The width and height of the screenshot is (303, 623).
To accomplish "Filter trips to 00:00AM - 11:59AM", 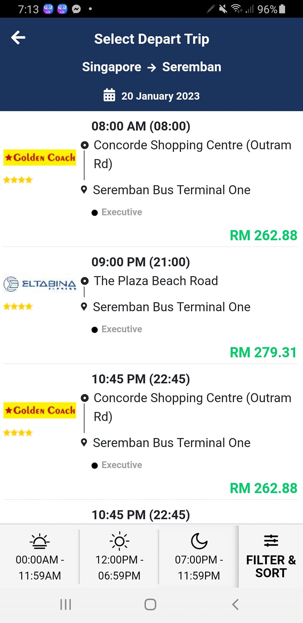I will [40, 567].
